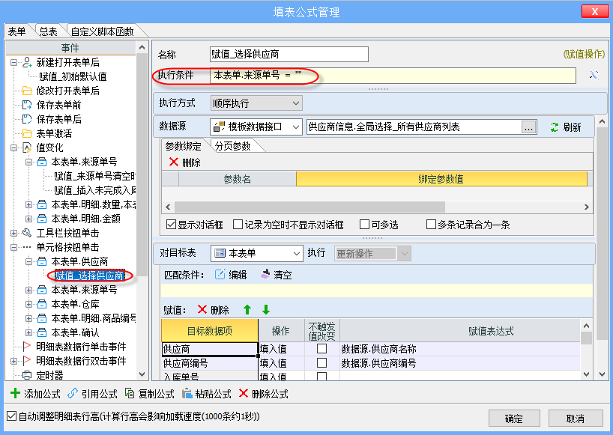This screenshot has width=613, height=435.
Task: Check 记录为空时不显示对话框 option
Action: 238,224
